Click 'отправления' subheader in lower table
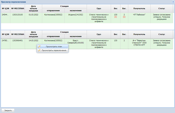Screen dimensions: 175x113 click(53, 36)
